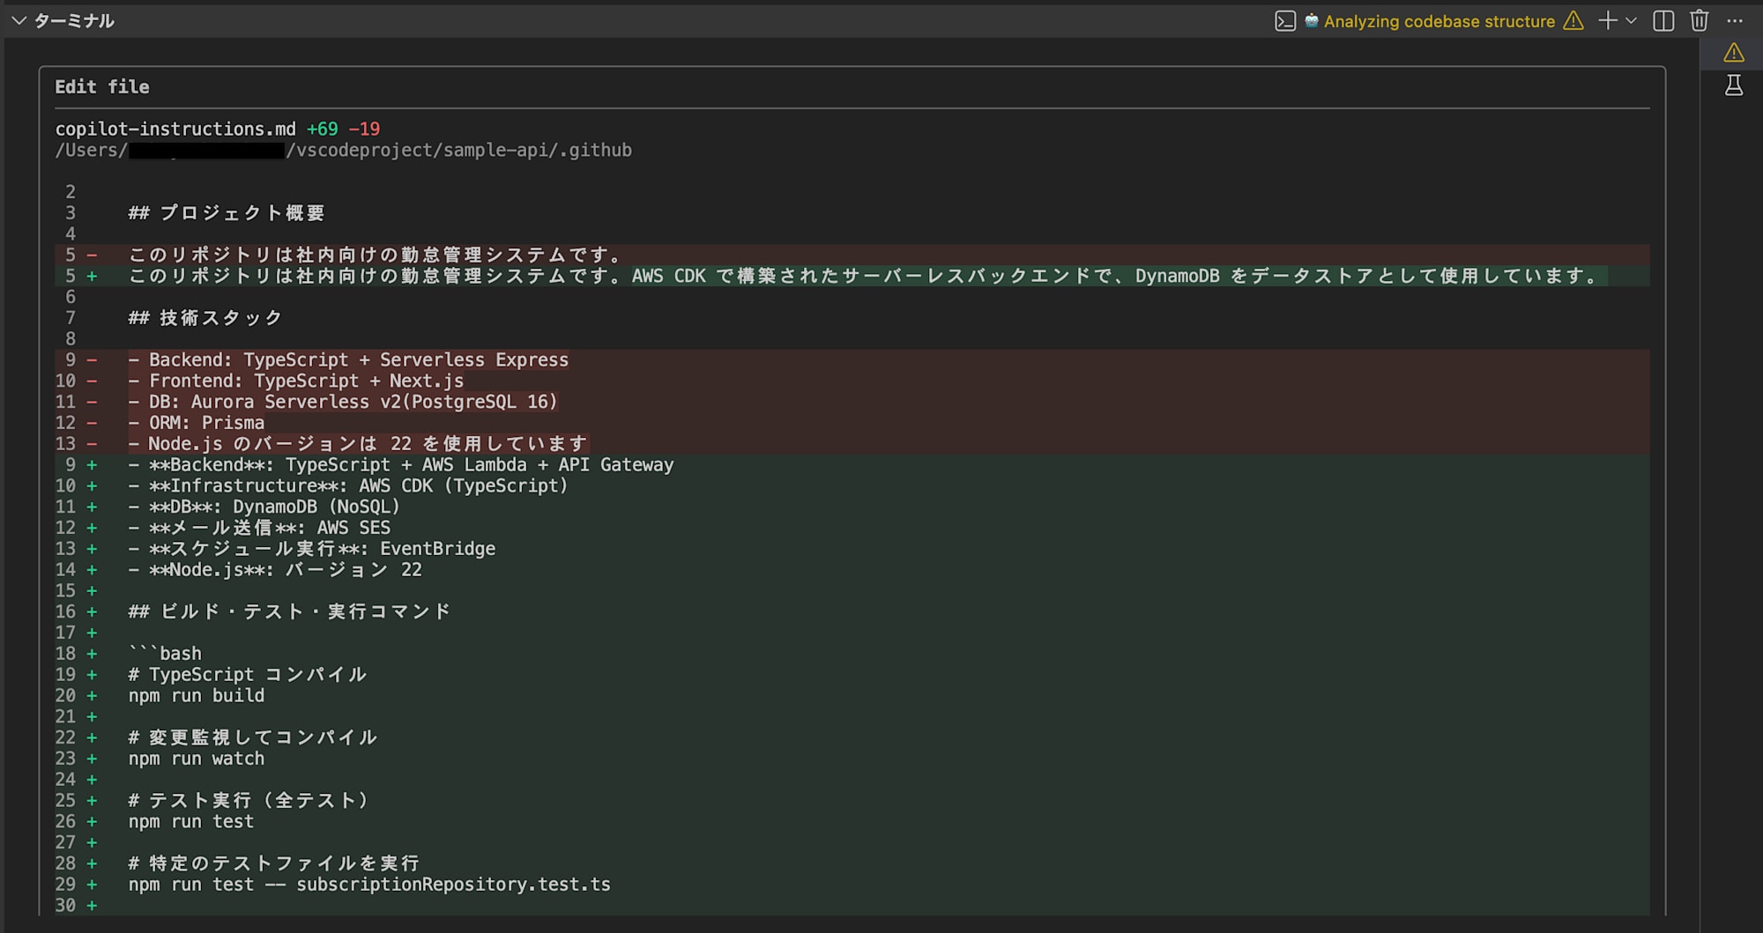The image size is (1763, 933).
Task: Click removed line Frontend: TypeScript + Next.js
Action: click(296, 381)
